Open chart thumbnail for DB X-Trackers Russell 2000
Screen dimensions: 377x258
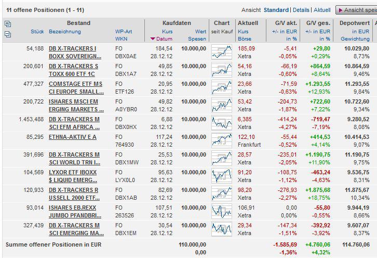point(222,193)
